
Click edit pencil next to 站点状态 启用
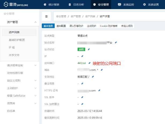pyautogui.click(x=89, y=49)
